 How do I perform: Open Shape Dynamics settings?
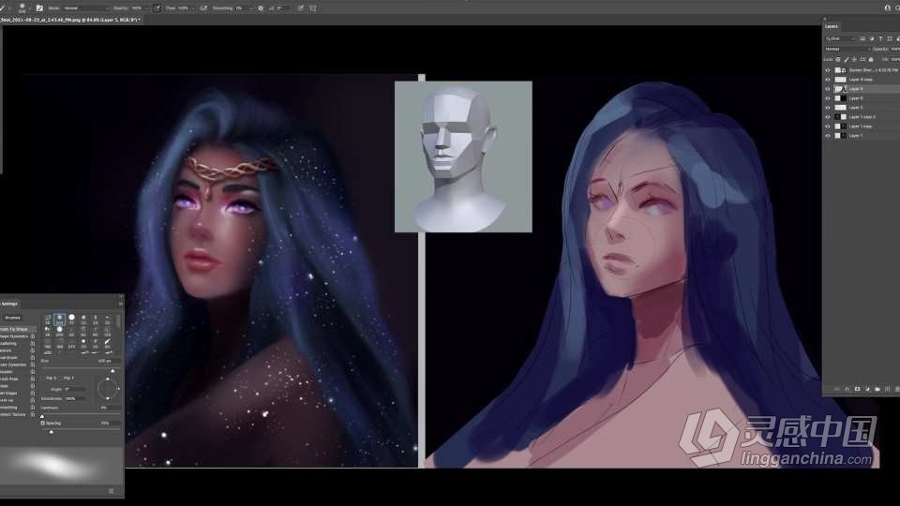(x=14, y=336)
